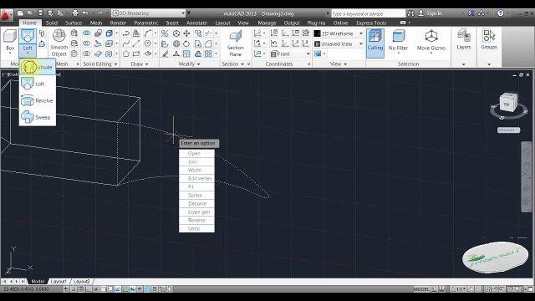The width and height of the screenshot is (535, 301).
Task: Choose Open in the polyline edit menu
Action: point(196,154)
